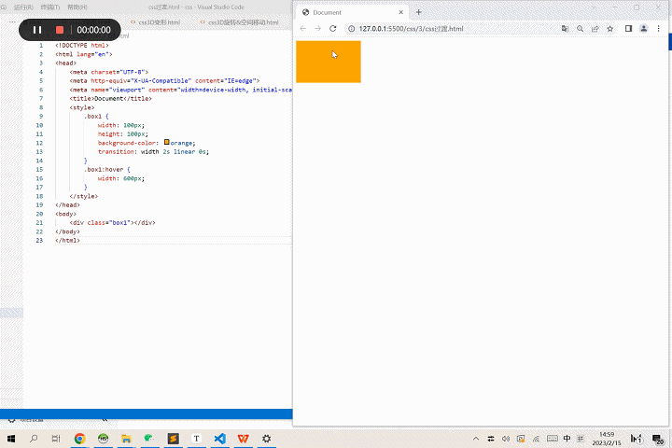Image resolution: width=672 pixels, height=448 pixels.
Task: Open the zoom magnifier icon in address bar
Action: point(580,29)
